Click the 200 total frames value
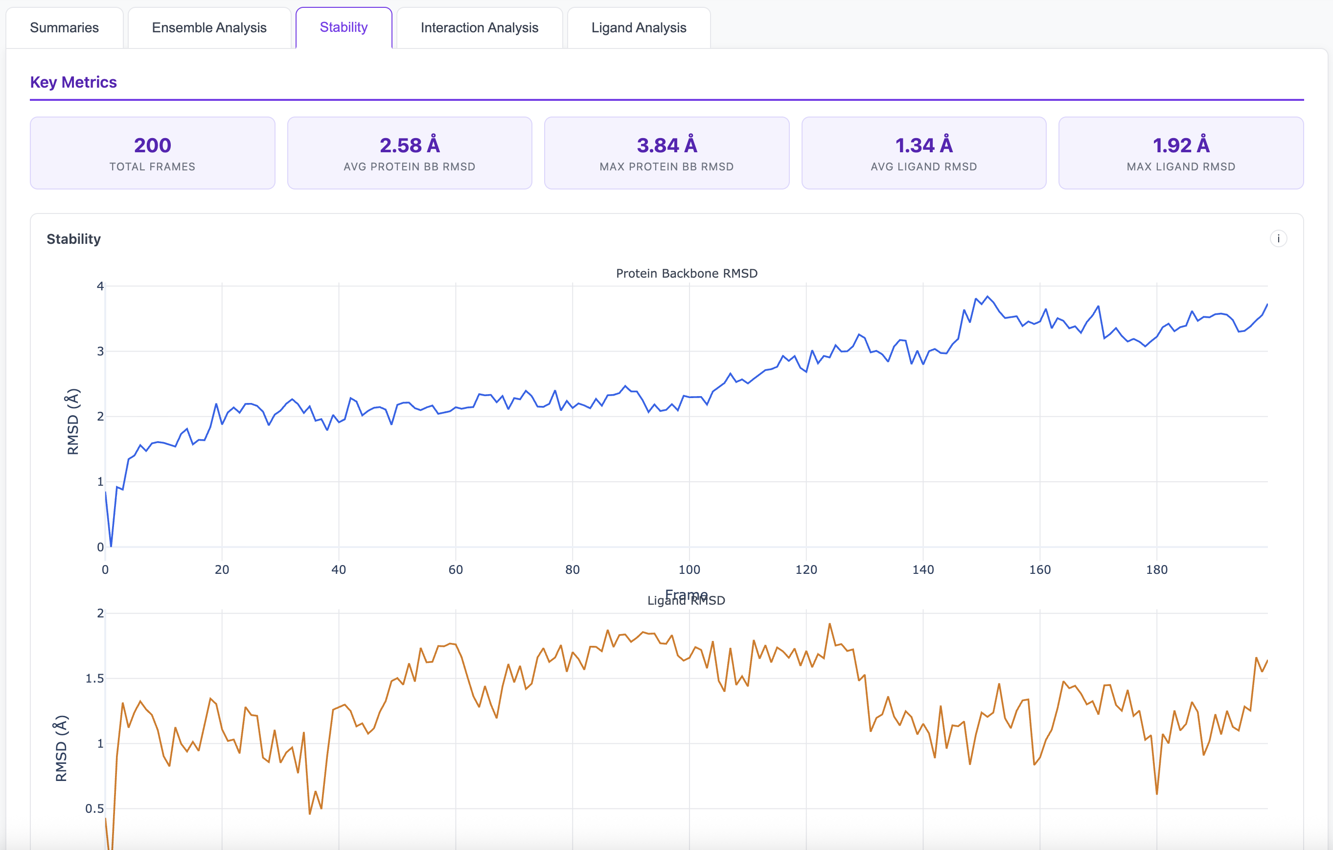 click(153, 145)
